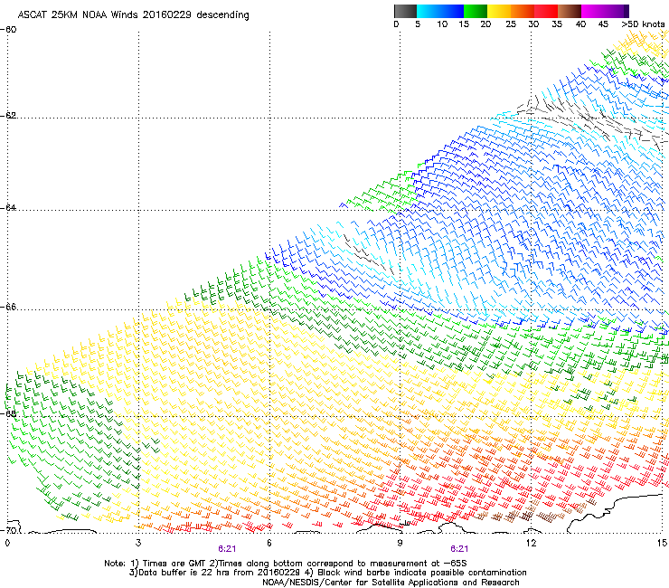Click the NOAA/NESDIS credit line

pos(391,583)
